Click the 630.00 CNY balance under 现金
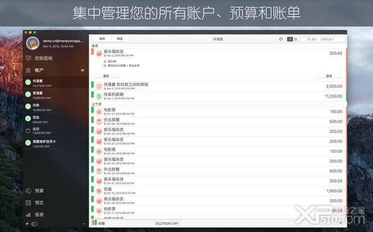 click(40, 122)
